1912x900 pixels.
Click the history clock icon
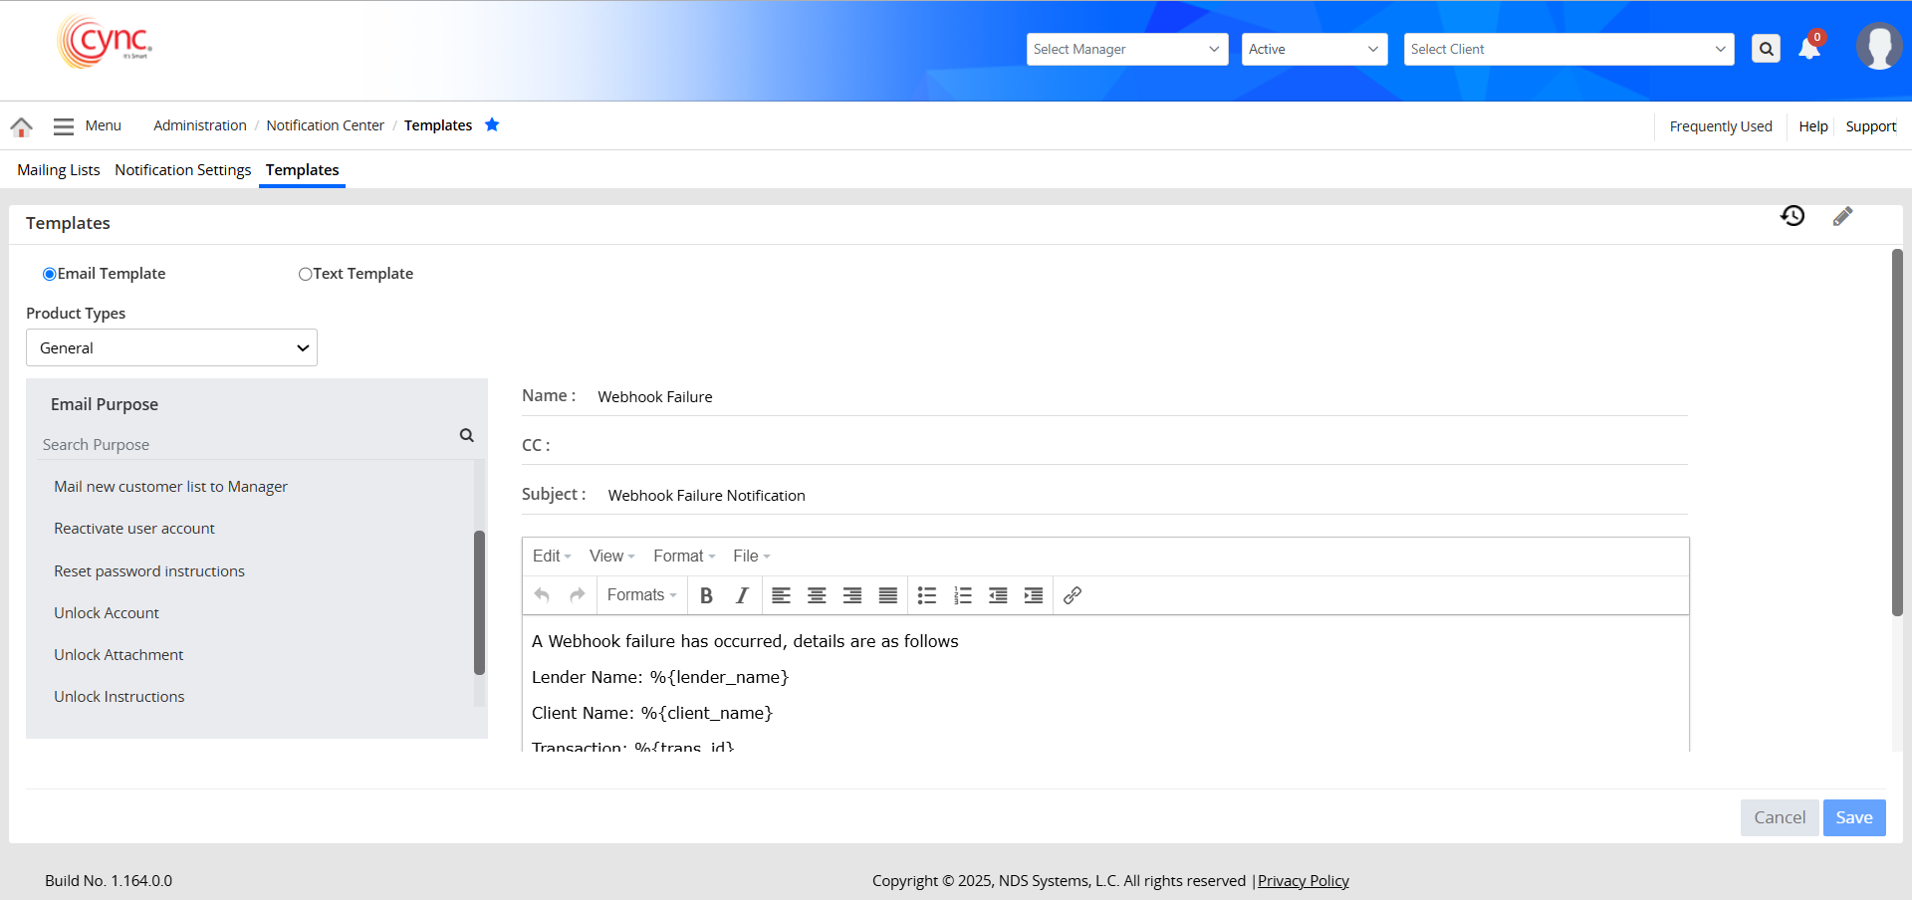coord(1792,216)
